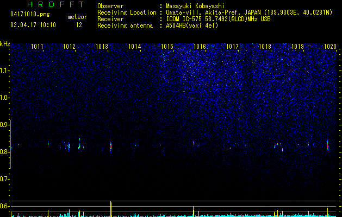Image resolution: width=342 pixels, height=217 pixels.
Task: Click the 1019 time axis marker
Action: 297,47
